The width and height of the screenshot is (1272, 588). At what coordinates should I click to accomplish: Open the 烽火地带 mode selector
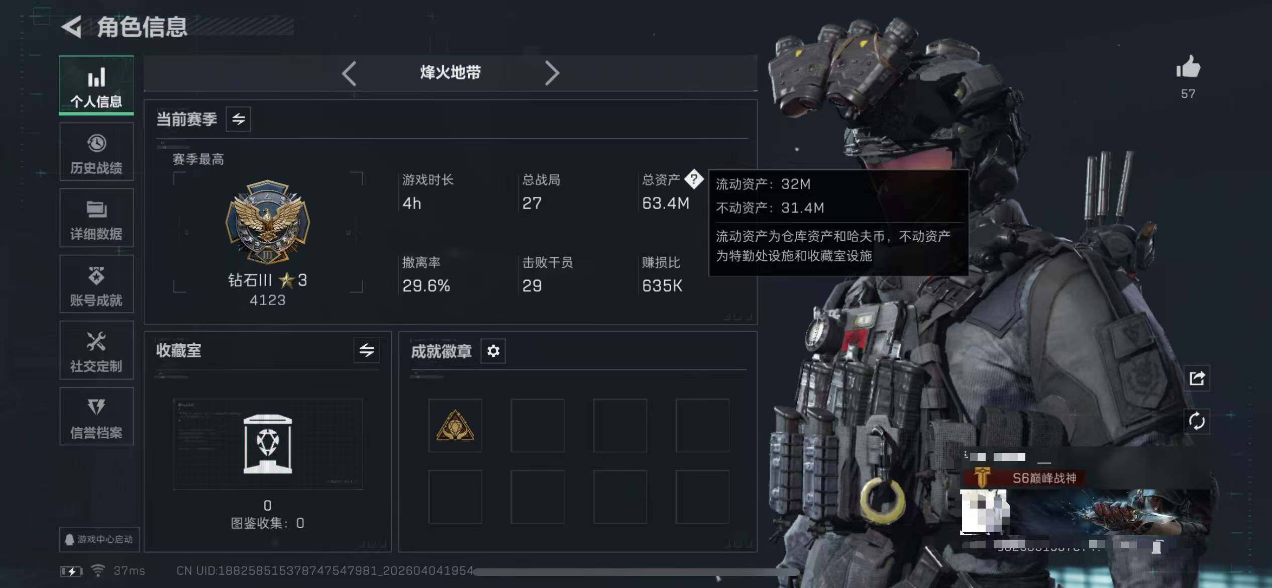450,73
